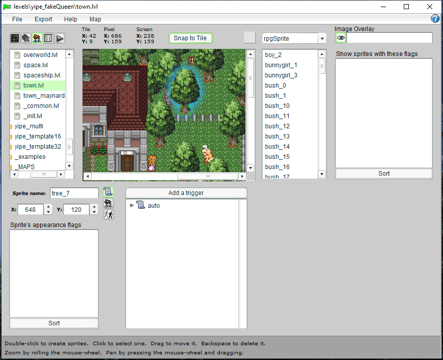This screenshot has width=443, height=360.
Task: Switch to sprite editing mode icon
Action: pos(37,38)
